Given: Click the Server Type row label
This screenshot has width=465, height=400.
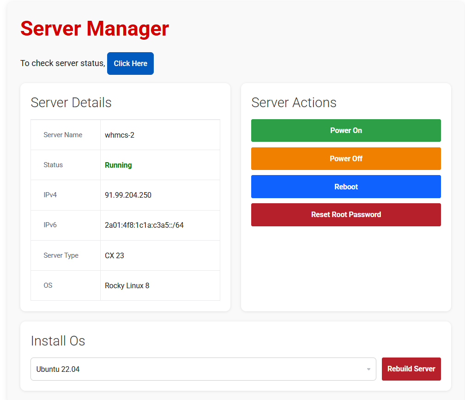Looking at the screenshot, I should (61, 255).
